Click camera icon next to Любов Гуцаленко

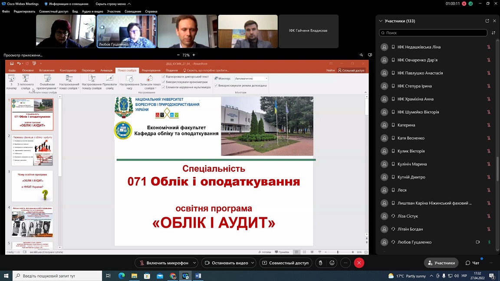point(478,242)
